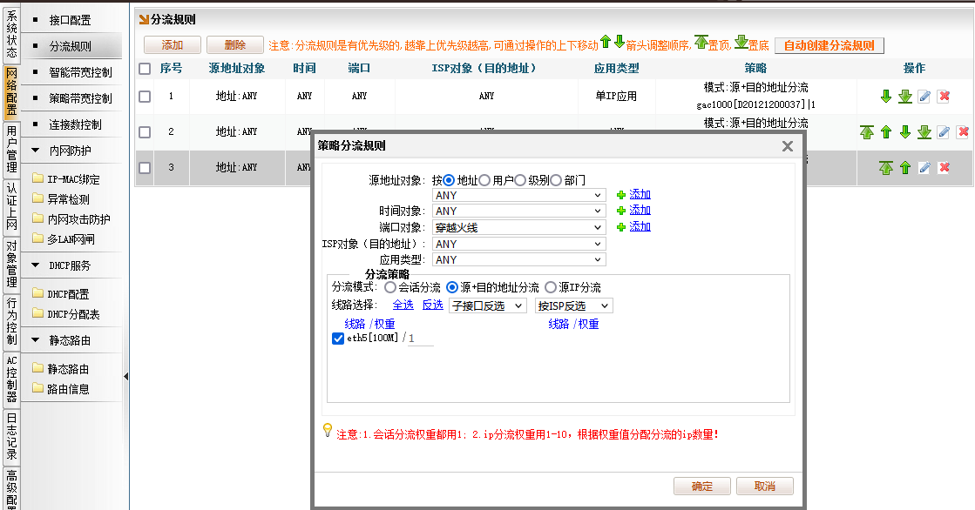Collapse the left sidebar with the arrow handle
The width and height of the screenshot is (975, 510).
click(x=126, y=377)
